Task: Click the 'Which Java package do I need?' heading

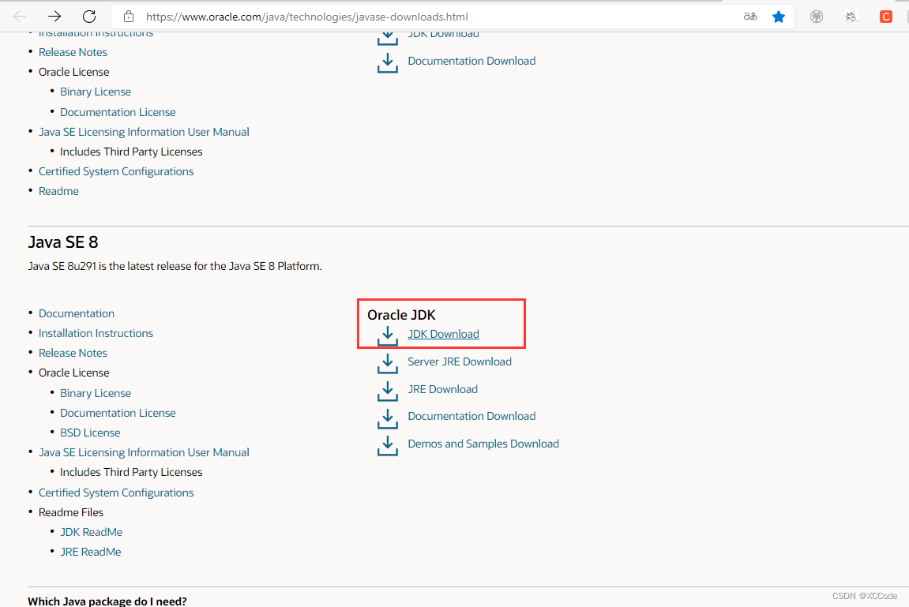Action: pyautogui.click(x=107, y=601)
